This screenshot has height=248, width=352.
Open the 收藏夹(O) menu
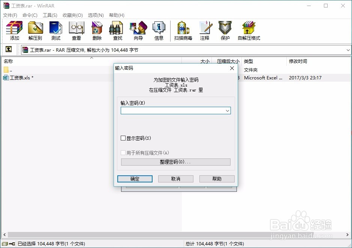(x=72, y=15)
